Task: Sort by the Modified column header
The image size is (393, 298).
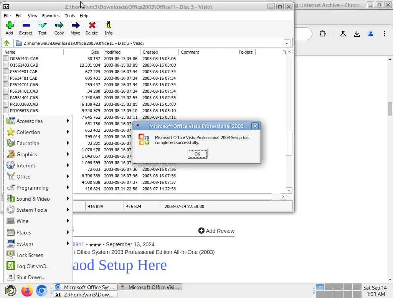Action: coord(121,52)
